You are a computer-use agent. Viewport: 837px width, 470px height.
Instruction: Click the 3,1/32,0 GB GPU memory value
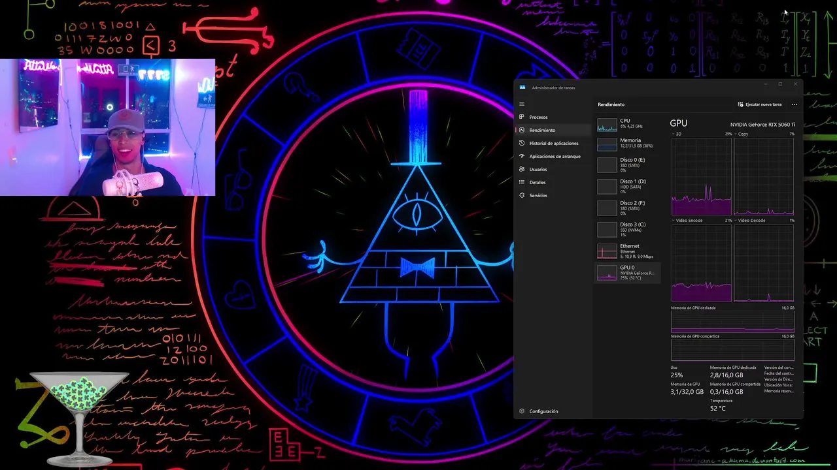(x=687, y=392)
